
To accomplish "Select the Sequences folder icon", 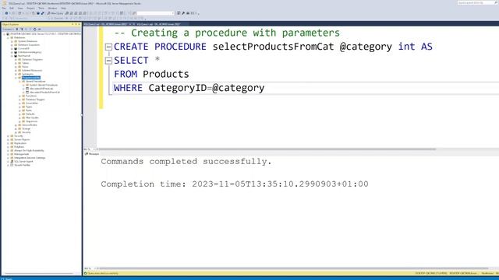I will point(23,121).
